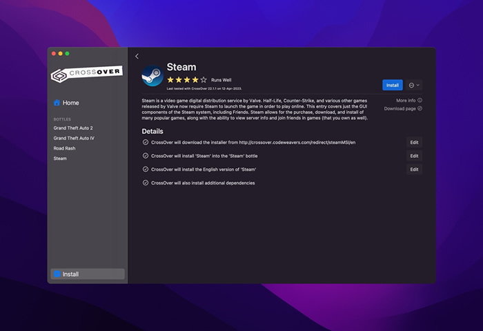The height and width of the screenshot is (331, 483).
Task: Click the blue Install button
Action: pos(393,85)
